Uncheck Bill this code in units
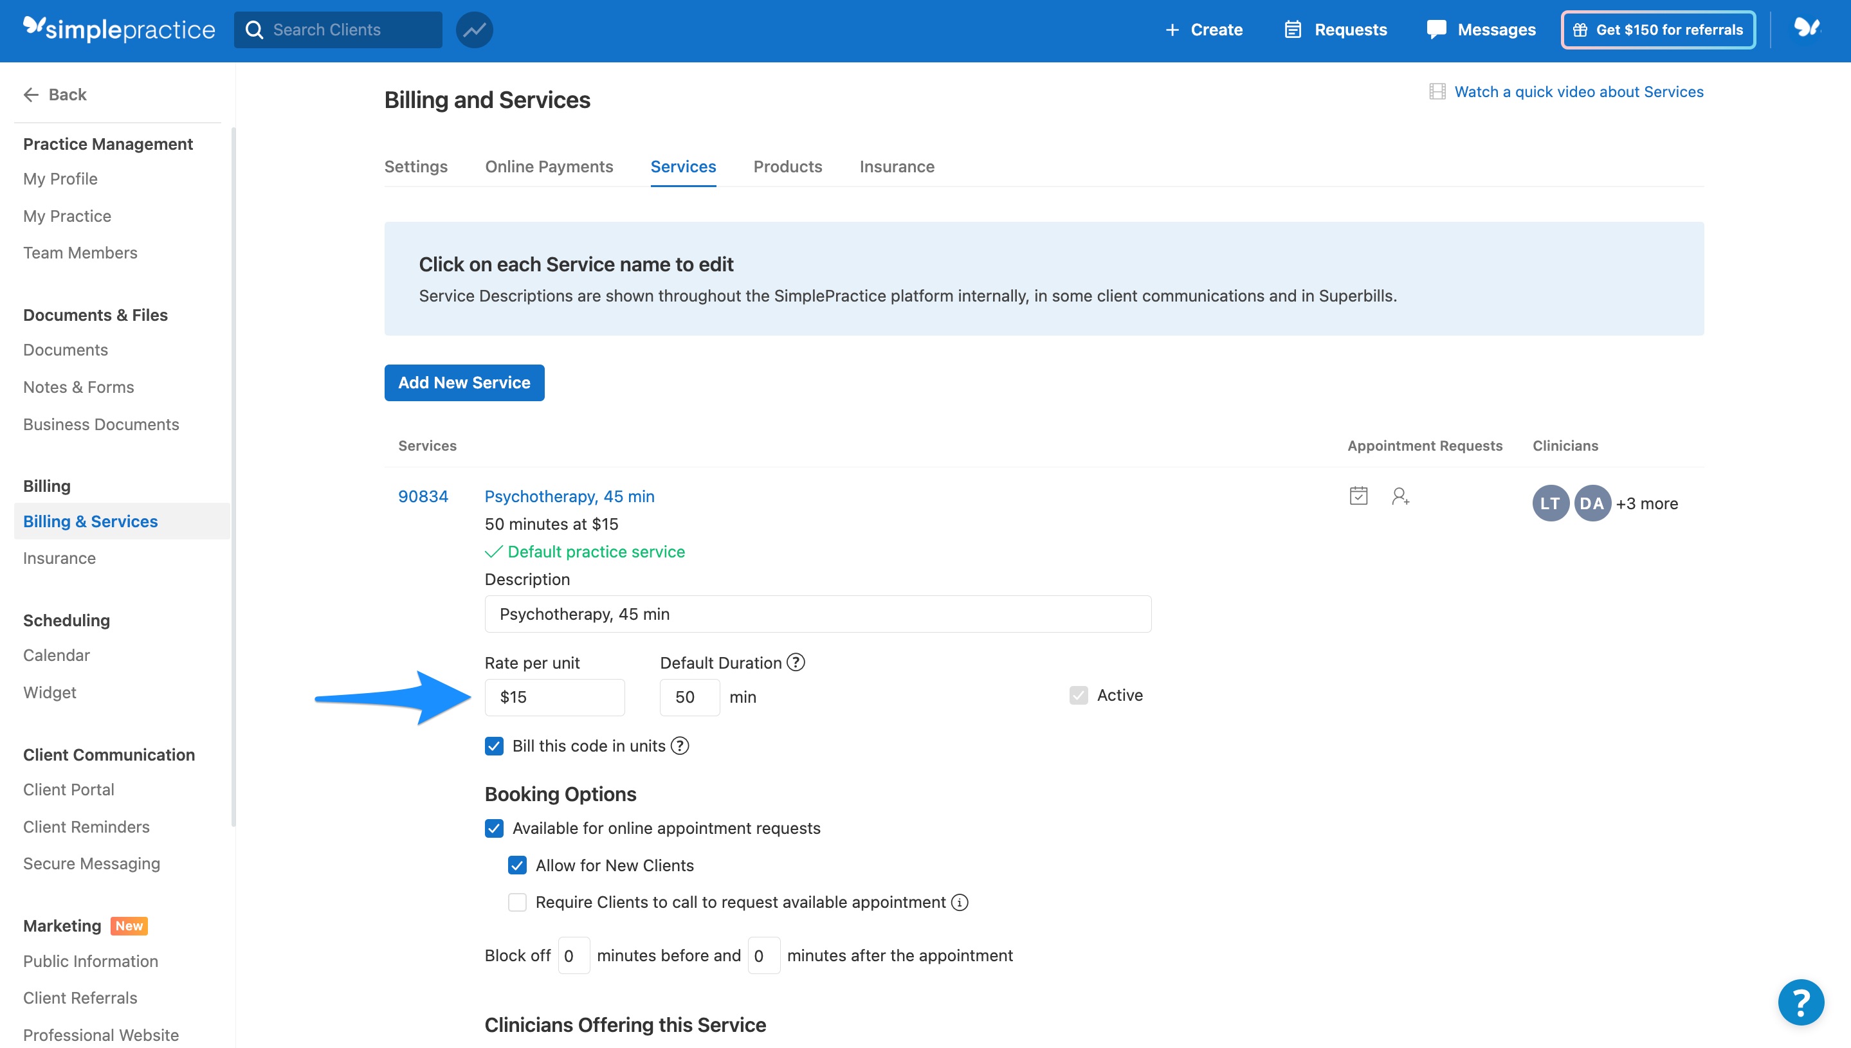 [x=494, y=746]
